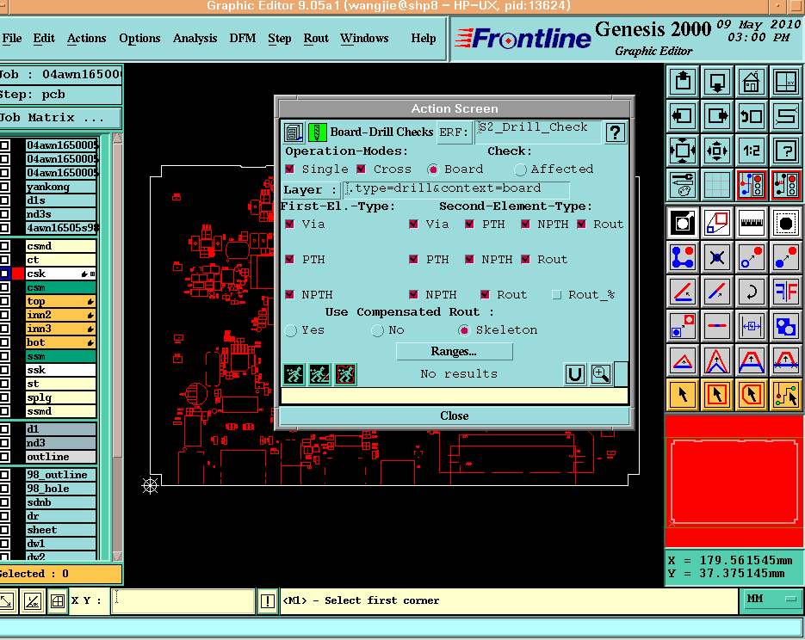Select the ruler measurement tool icon
Viewport: 805px width, 640px height.
[x=752, y=223]
